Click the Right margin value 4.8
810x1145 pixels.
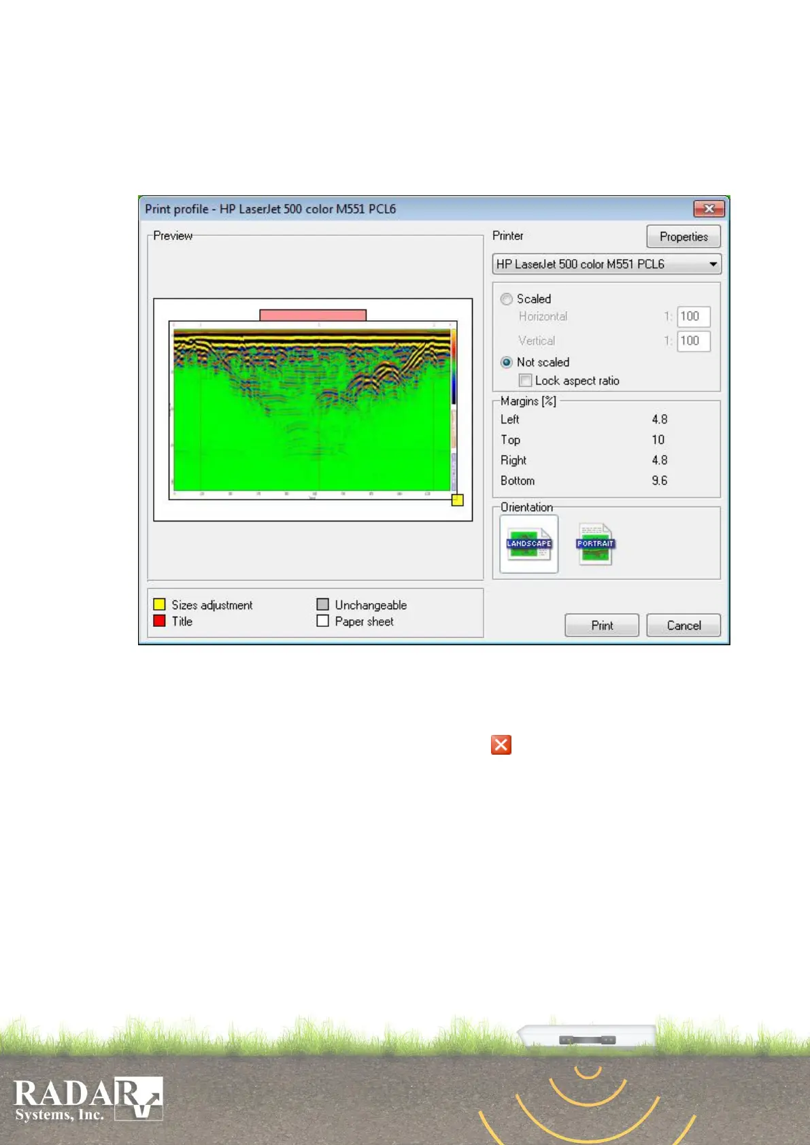point(660,460)
